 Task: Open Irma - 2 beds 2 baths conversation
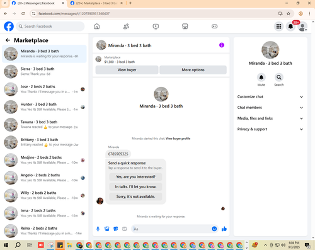pos(44,213)
